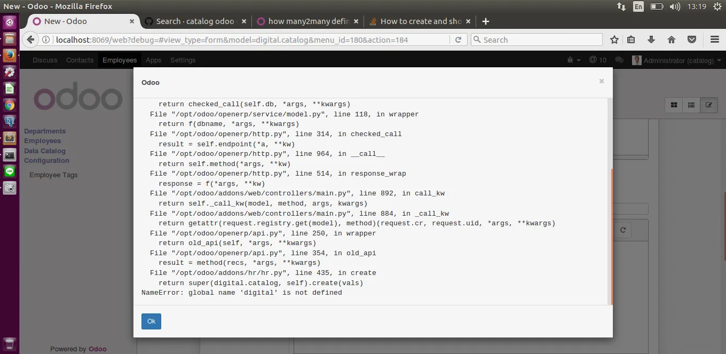This screenshot has width=726, height=354.
Task: Close the How to create tab
Action: 468,21
